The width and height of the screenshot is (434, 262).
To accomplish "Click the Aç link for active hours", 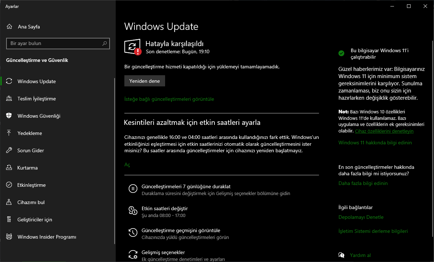I will tap(127, 164).
